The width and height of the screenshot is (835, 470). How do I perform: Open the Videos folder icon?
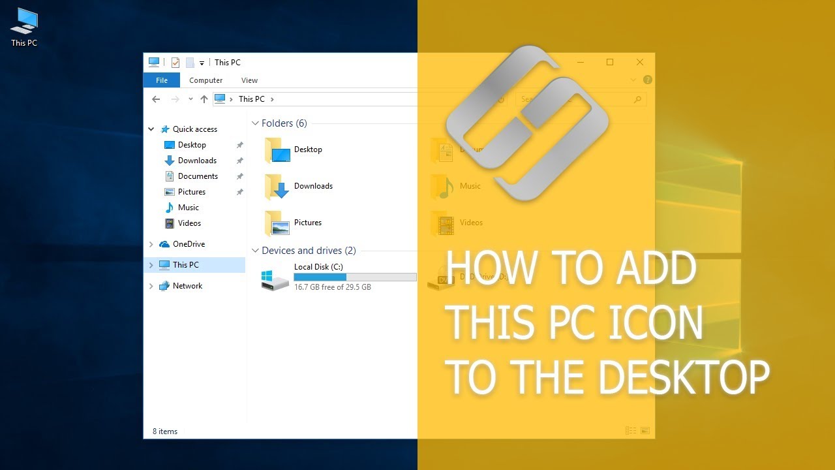[443, 222]
